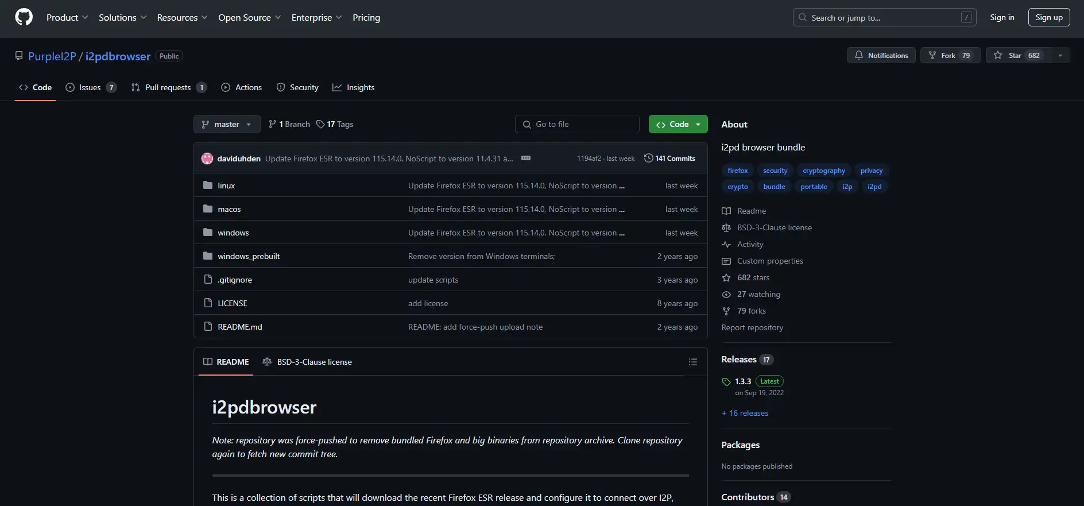Click the search magnifier icon in header
This screenshot has height=506, width=1084.
[803, 17]
